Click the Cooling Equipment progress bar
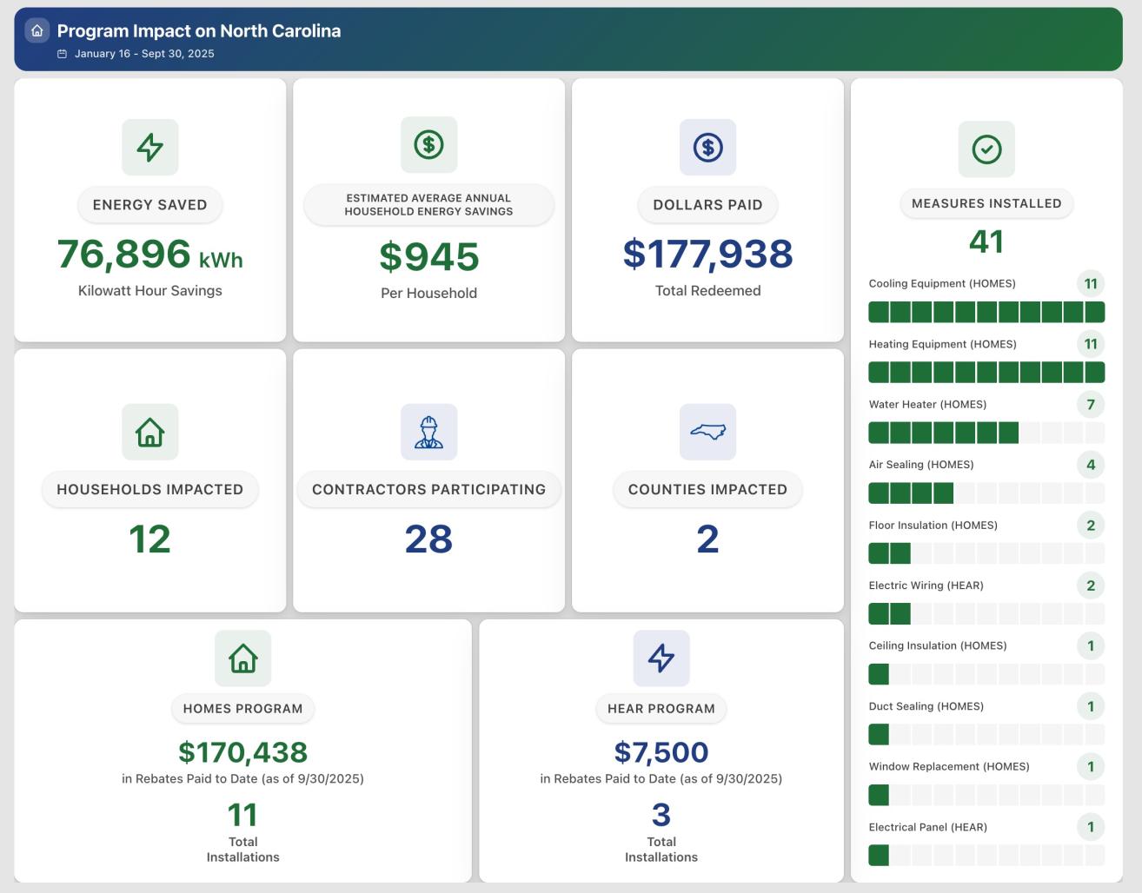This screenshot has height=893, width=1142. (986, 311)
